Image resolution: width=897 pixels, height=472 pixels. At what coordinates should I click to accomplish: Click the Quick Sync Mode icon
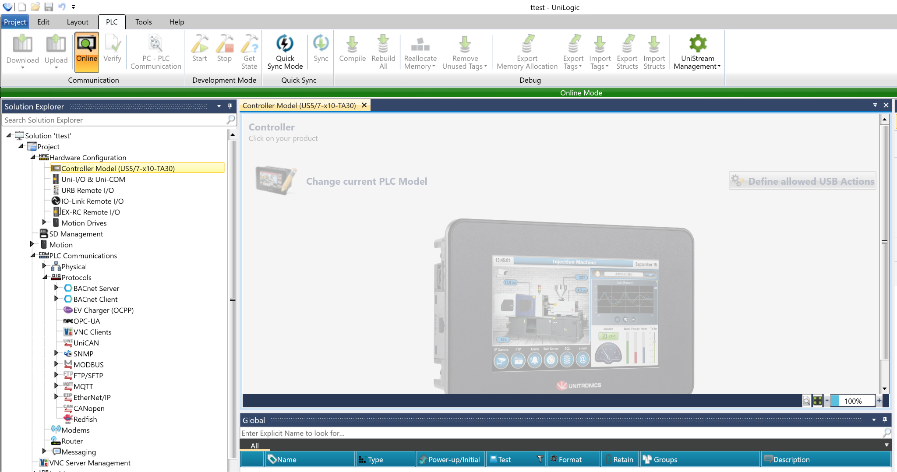point(285,44)
